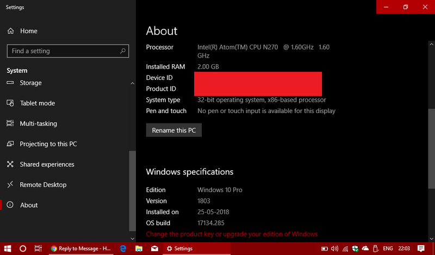Click the Projecting to this PC icon

coord(10,144)
